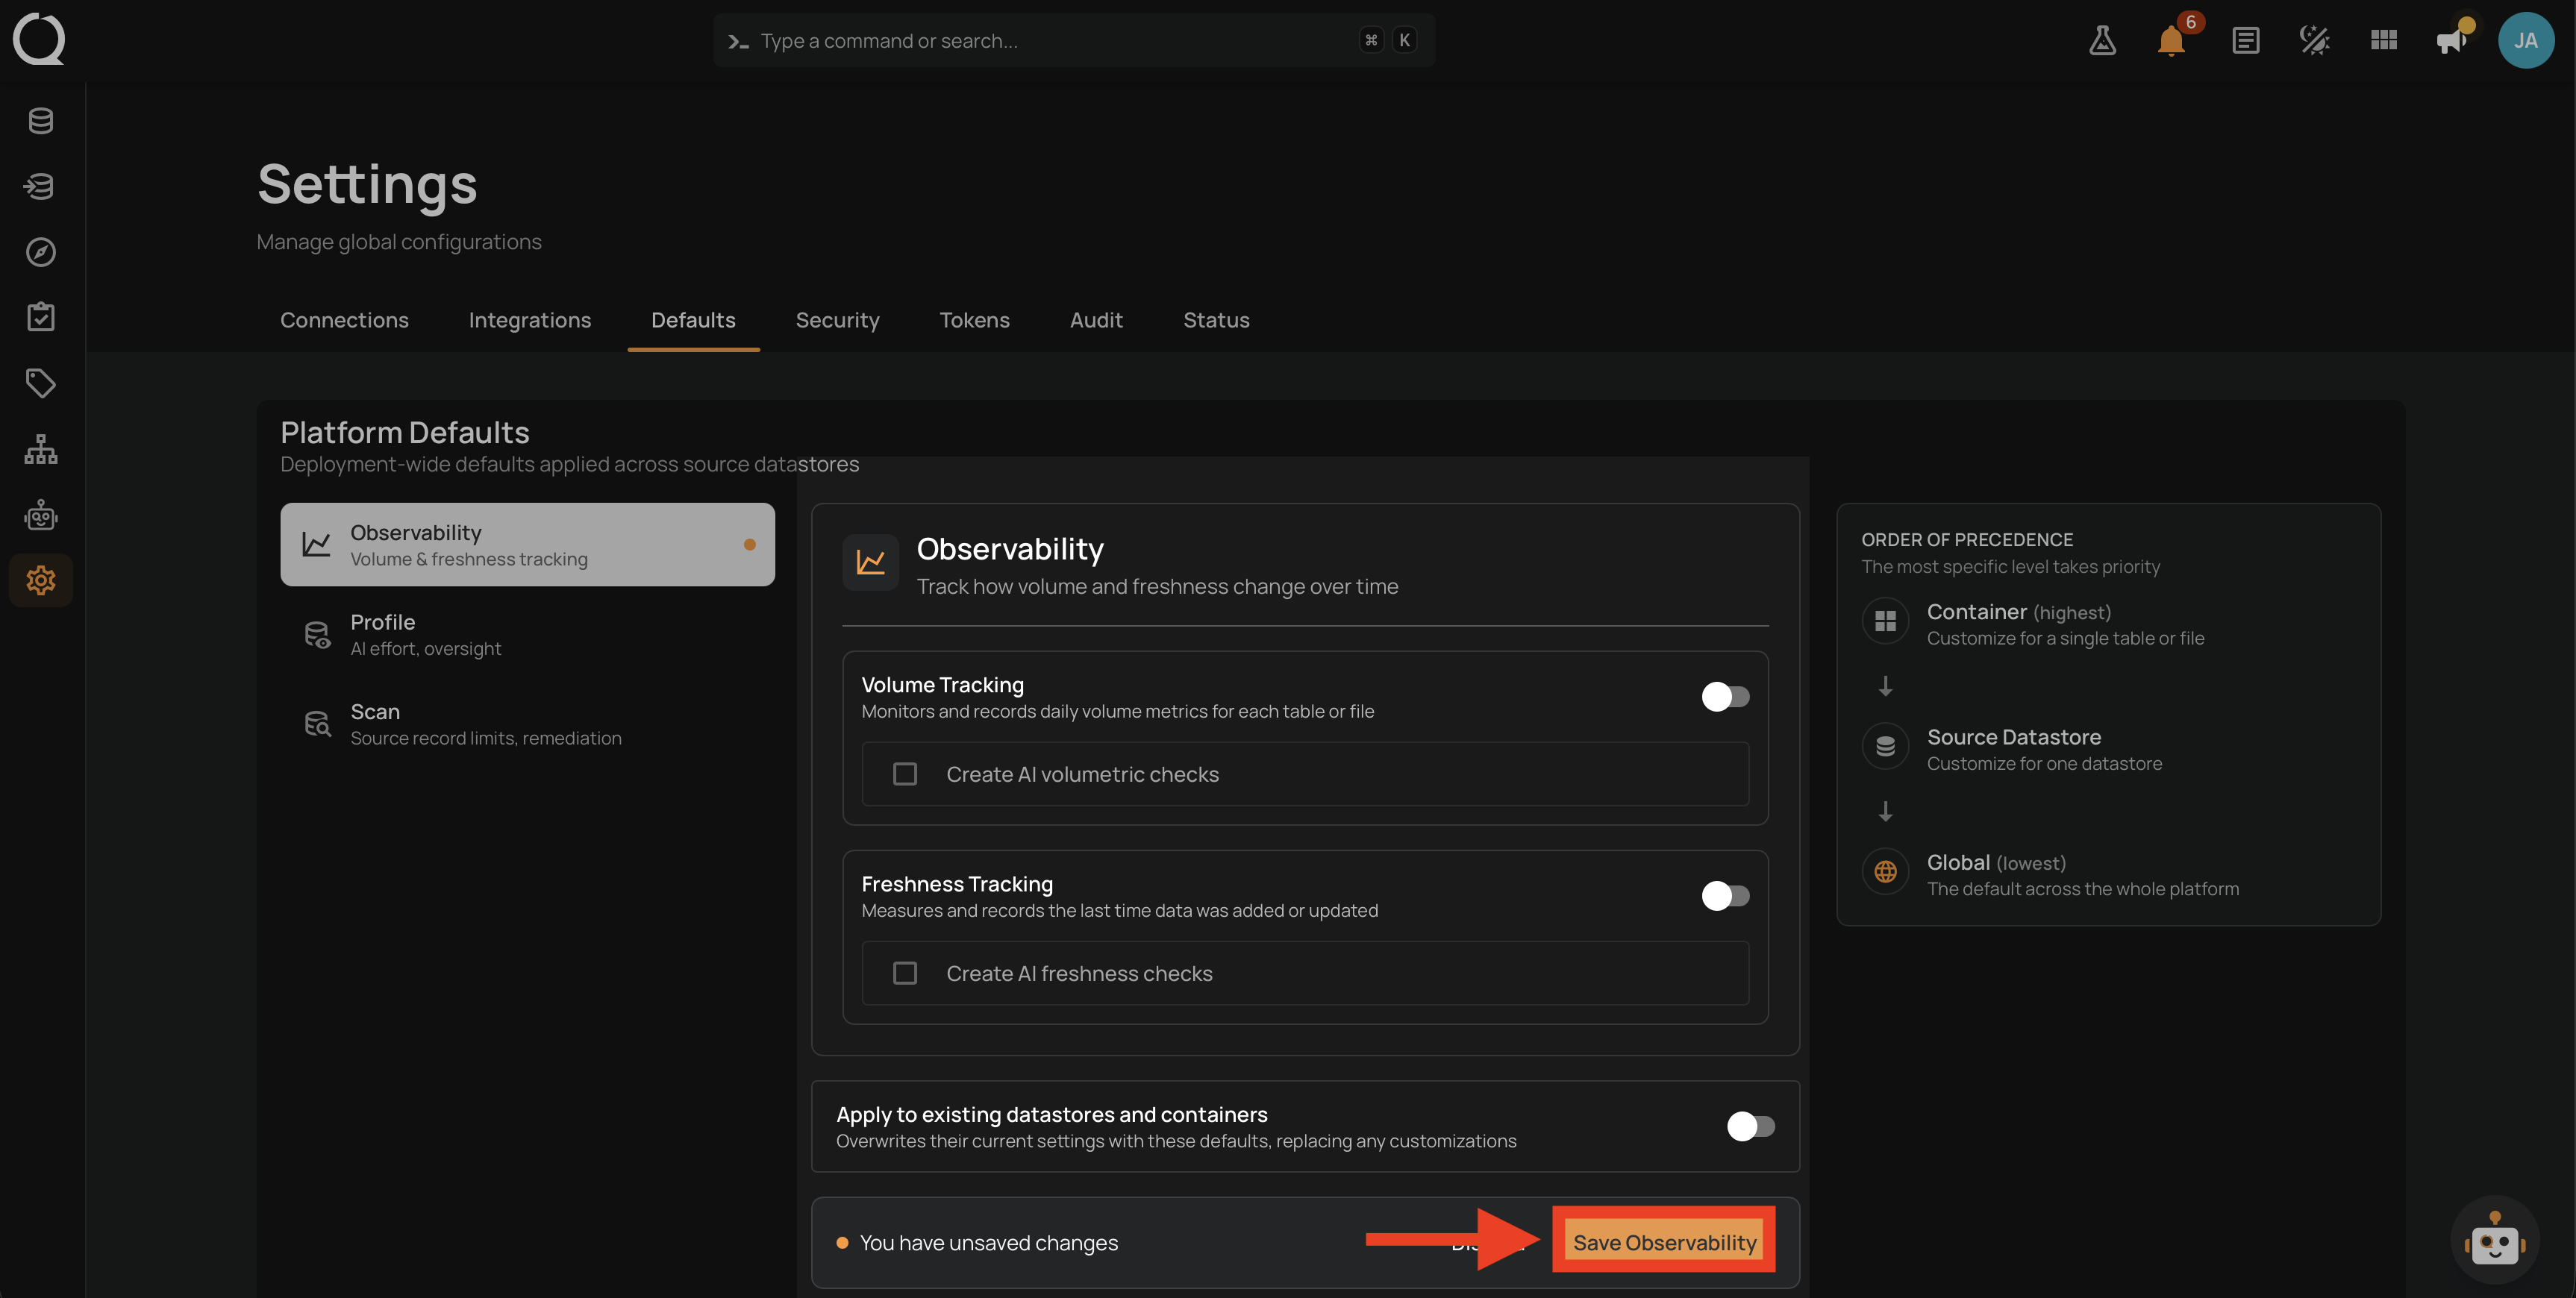This screenshot has width=2576, height=1298.
Task: Open the enrichment datastores sidebar icon
Action: [41, 186]
